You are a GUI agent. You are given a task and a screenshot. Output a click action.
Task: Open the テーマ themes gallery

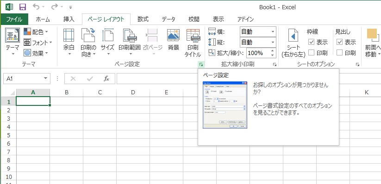[12, 42]
